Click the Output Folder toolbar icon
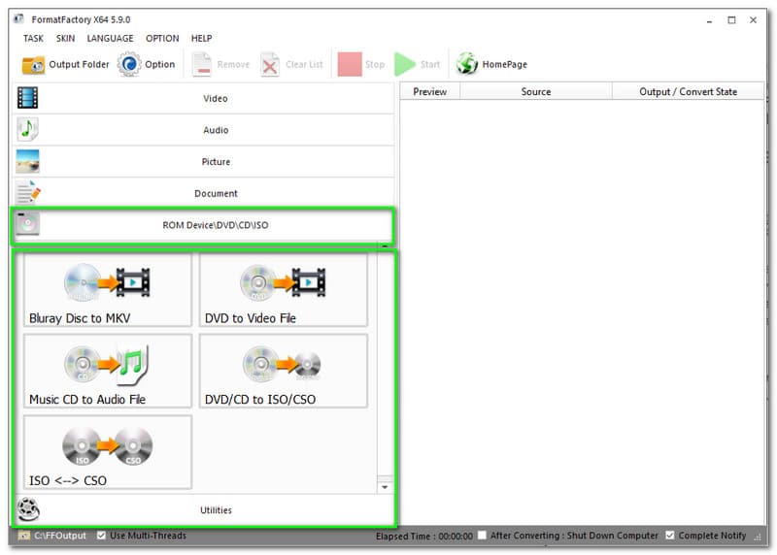The width and height of the screenshot is (777, 555). [34, 65]
